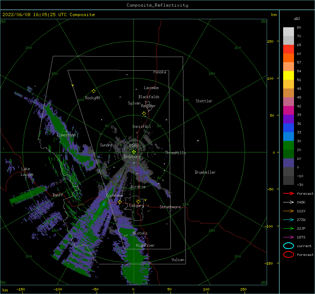
Task: Click the HighRiver town label
Action: 145,245
